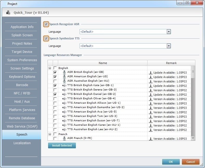
Task: Open the Speech Synthesizer Language dropdown
Action: [x=169, y=46]
